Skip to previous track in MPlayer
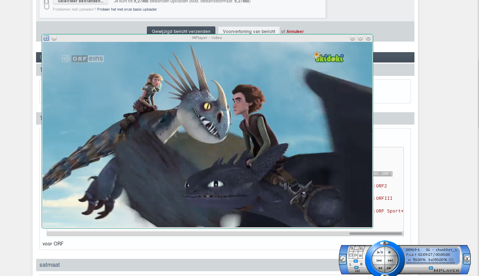 pyautogui.click(x=379, y=261)
